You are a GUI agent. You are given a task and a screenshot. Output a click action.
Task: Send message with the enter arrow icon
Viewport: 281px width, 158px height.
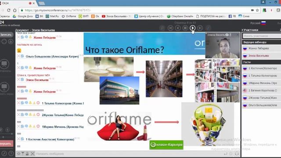pyautogui.click(x=225, y=154)
